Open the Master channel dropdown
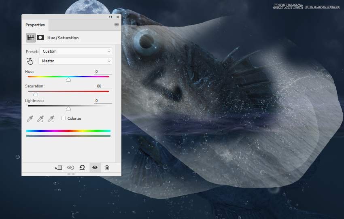The height and width of the screenshot is (219, 344). [75, 61]
